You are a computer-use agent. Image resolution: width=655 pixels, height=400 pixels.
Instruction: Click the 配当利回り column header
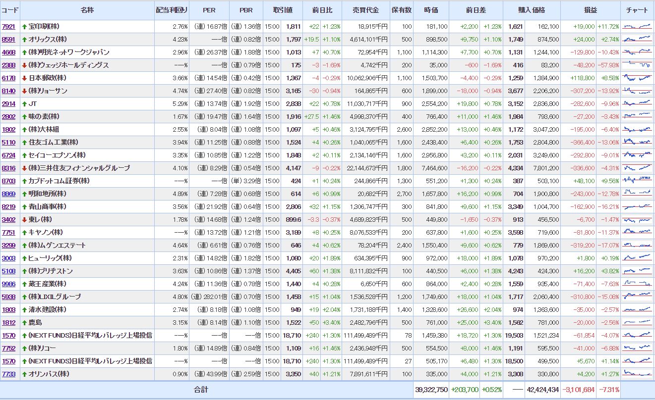[172, 10]
